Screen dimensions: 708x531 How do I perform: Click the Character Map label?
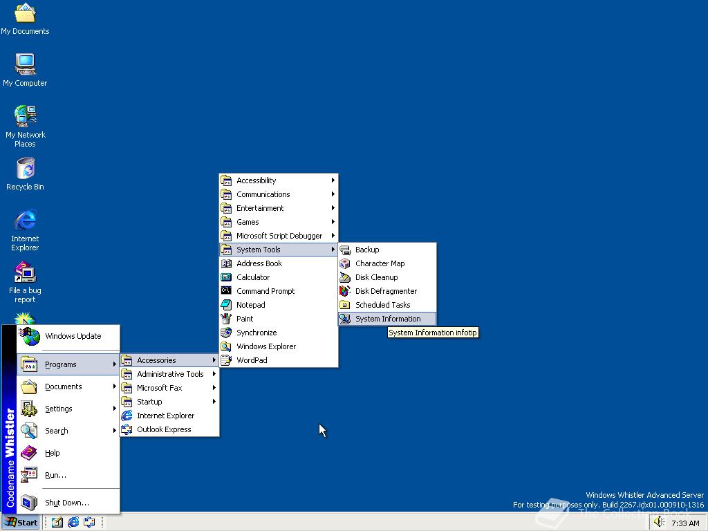coord(380,263)
